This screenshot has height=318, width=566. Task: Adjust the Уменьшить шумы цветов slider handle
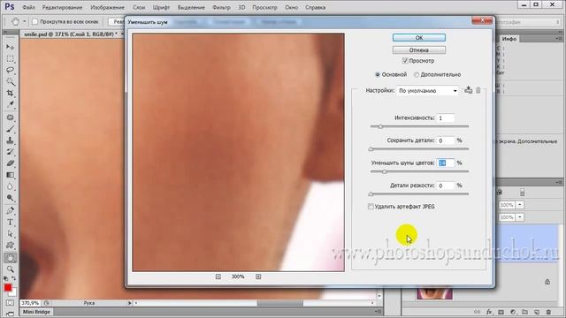(x=385, y=171)
